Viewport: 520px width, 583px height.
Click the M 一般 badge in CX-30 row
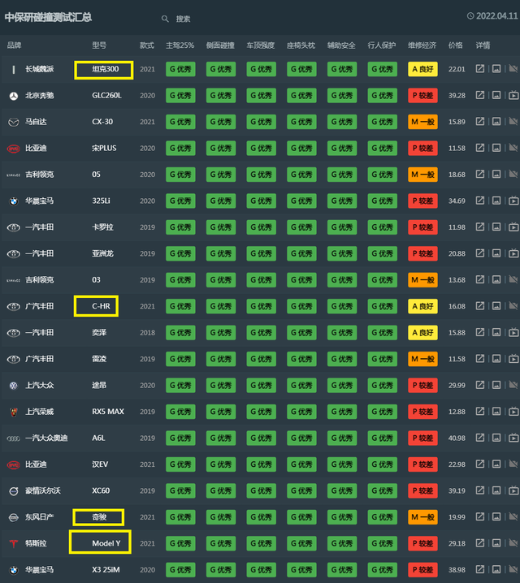(x=422, y=122)
